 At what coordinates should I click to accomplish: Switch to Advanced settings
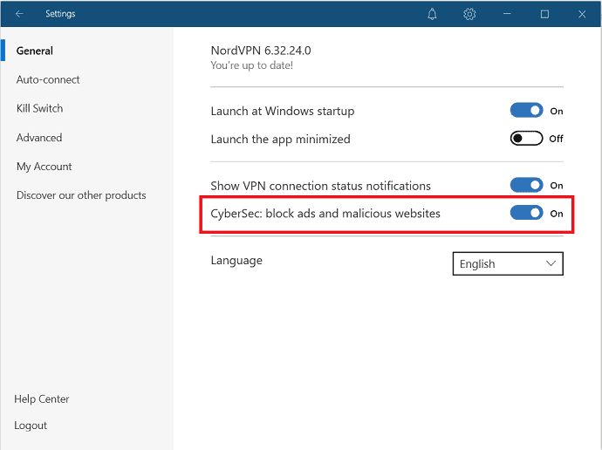coord(39,138)
